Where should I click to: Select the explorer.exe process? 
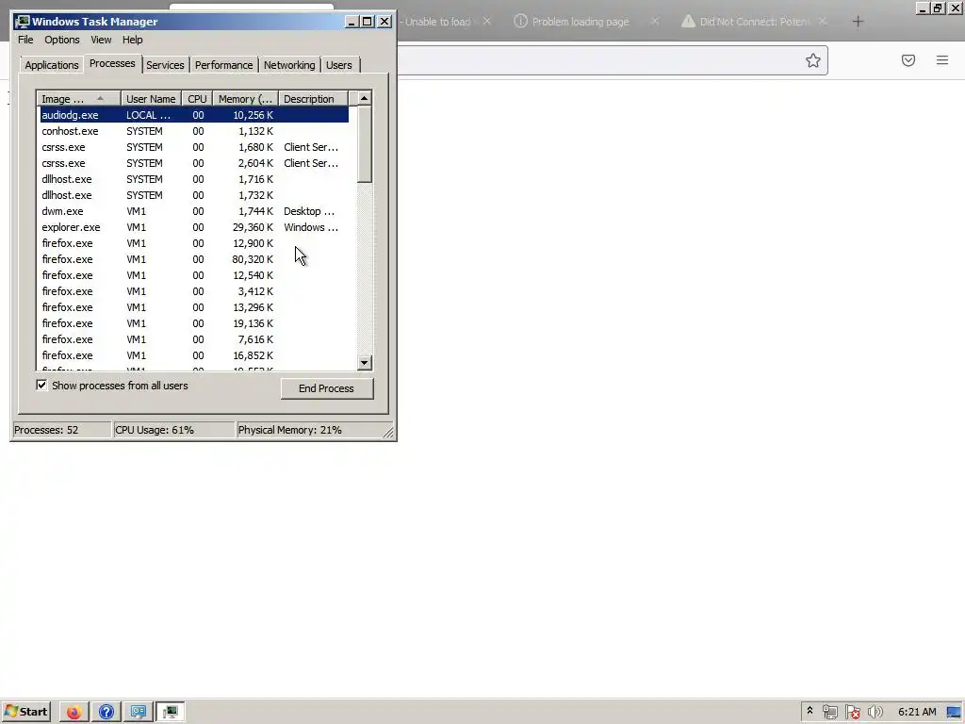point(194,227)
